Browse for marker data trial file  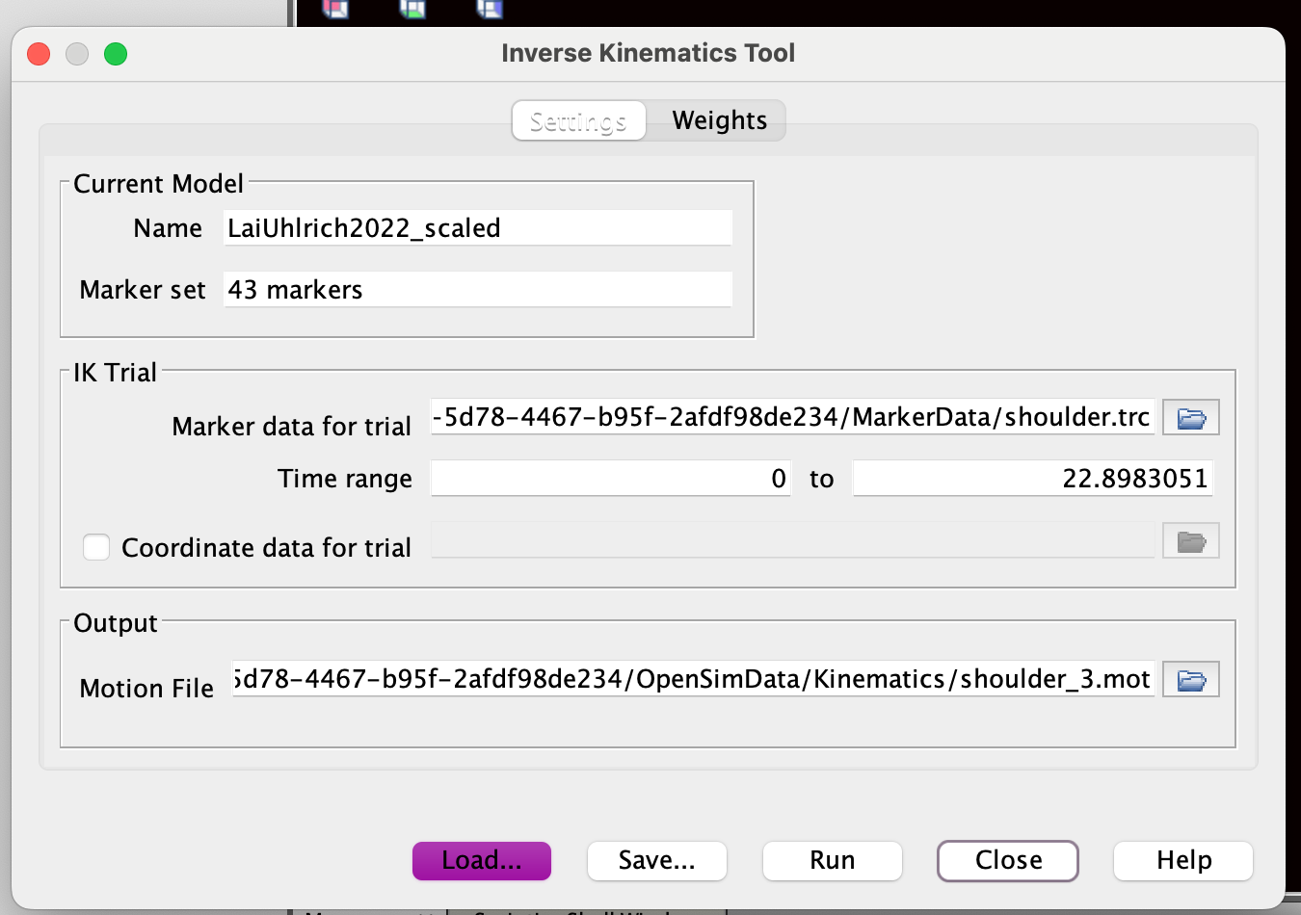click(x=1191, y=418)
